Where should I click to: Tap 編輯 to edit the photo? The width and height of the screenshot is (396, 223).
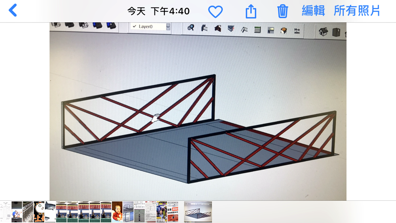pyautogui.click(x=313, y=11)
